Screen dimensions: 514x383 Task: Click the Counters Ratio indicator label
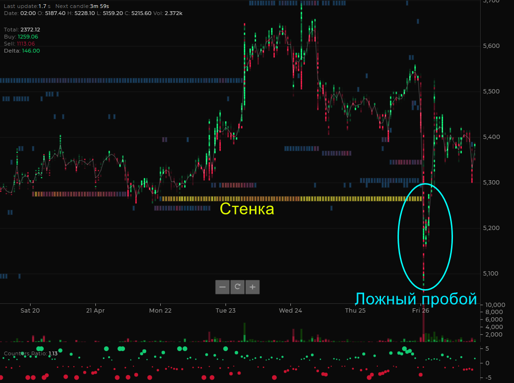point(31,353)
